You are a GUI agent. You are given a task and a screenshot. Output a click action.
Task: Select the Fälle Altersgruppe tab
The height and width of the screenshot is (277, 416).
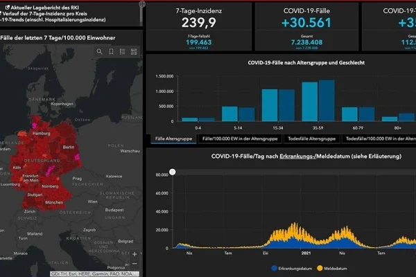[x=173, y=138]
